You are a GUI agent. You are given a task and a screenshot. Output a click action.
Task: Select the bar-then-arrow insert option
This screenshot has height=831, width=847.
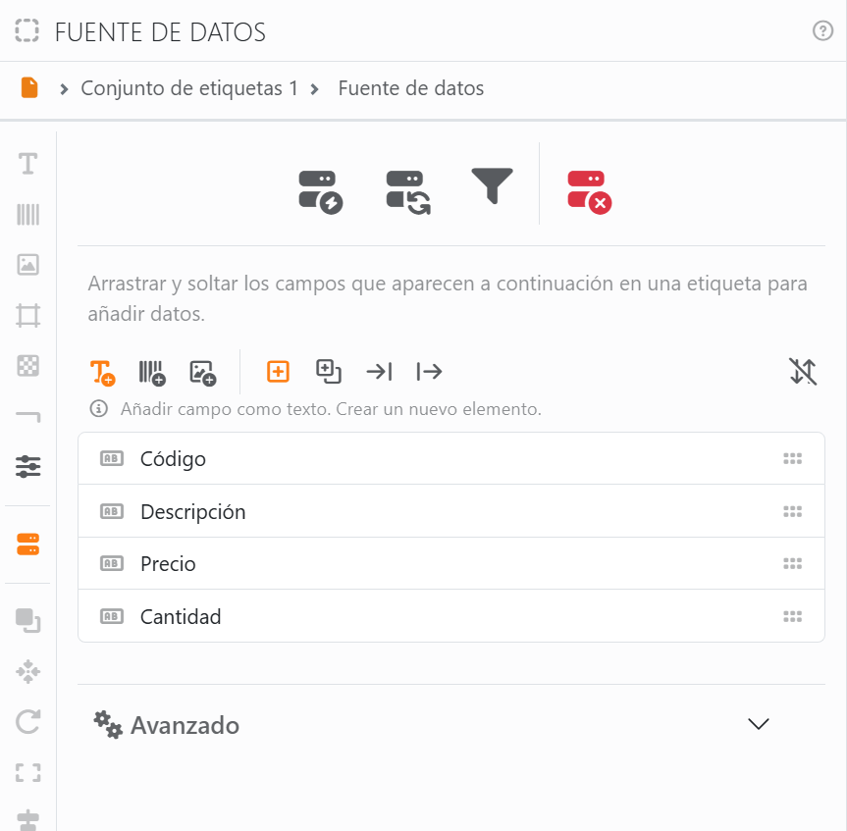430,372
